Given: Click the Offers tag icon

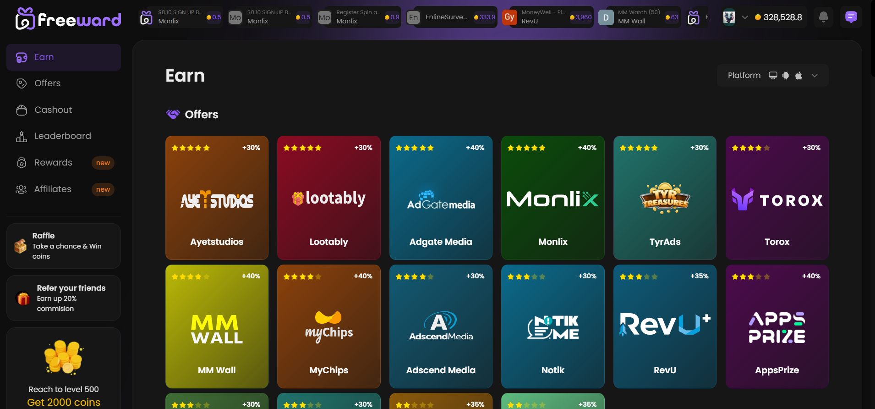Looking at the screenshot, I should click(x=22, y=83).
